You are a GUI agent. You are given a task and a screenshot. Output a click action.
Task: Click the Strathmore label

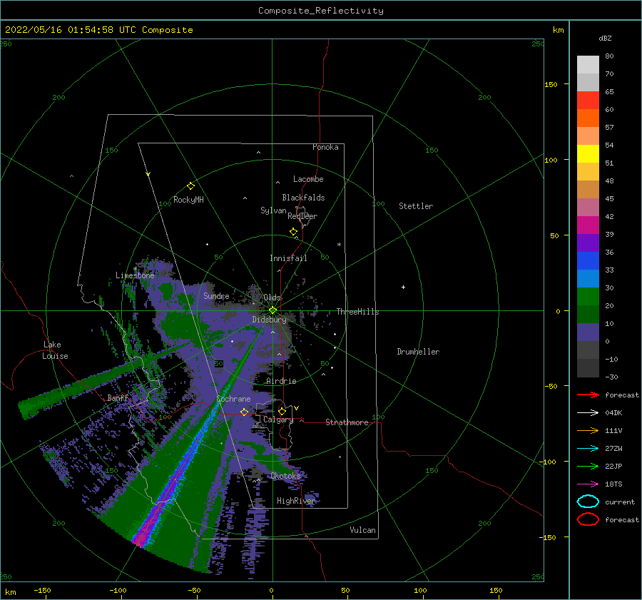click(347, 422)
